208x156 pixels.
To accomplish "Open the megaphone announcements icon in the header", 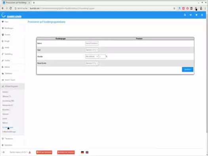I will [x=191, y=15].
